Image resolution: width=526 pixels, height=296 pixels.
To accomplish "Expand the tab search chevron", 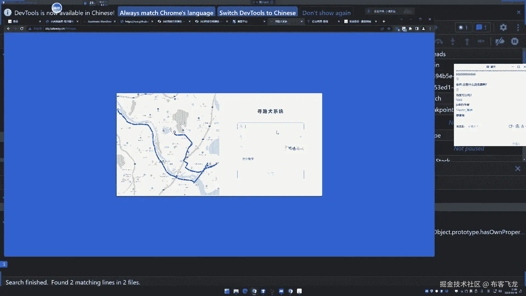I will click(401, 19).
